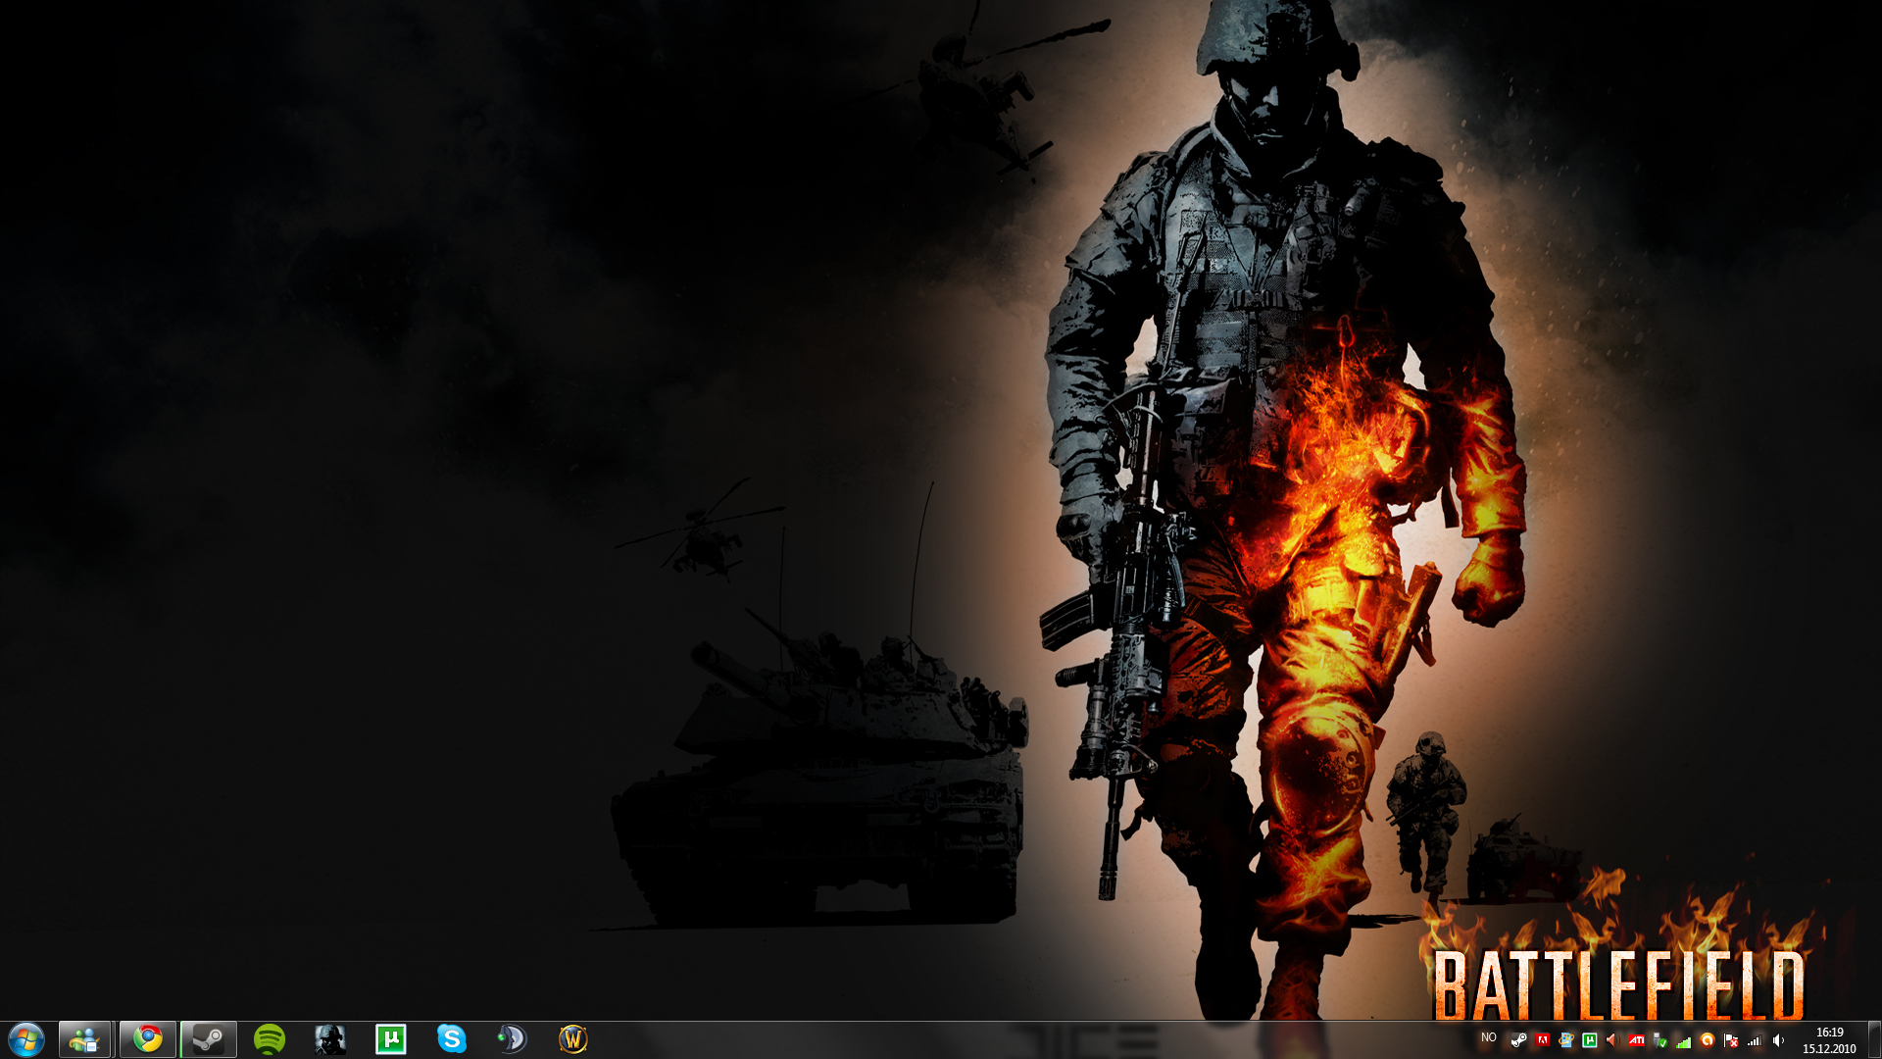Open Windows Live Messenger tray icon
Image resolution: width=1882 pixels, height=1059 pixels.
pos(1566,1040)
